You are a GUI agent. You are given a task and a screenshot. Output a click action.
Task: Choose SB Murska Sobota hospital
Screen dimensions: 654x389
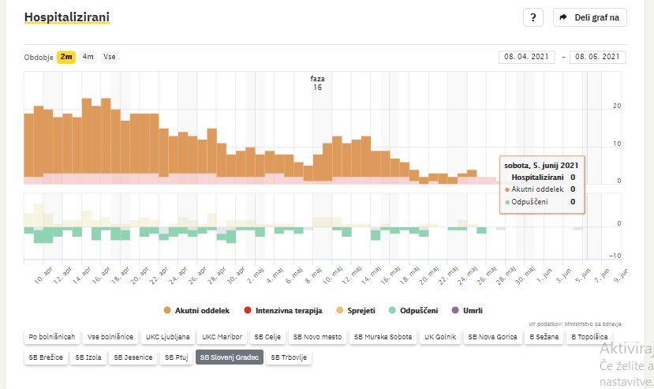383,337
